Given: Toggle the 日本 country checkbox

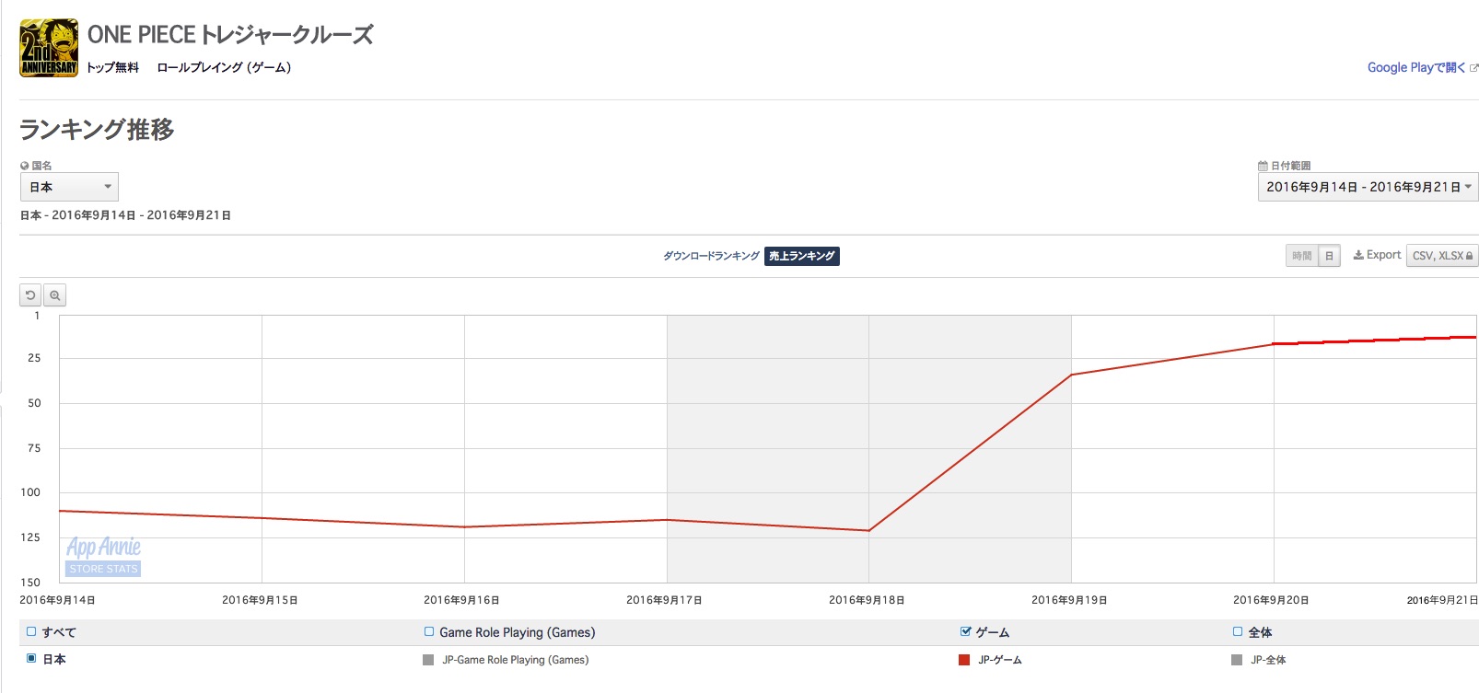Looking at the screenshot, I should pos(31,658).
